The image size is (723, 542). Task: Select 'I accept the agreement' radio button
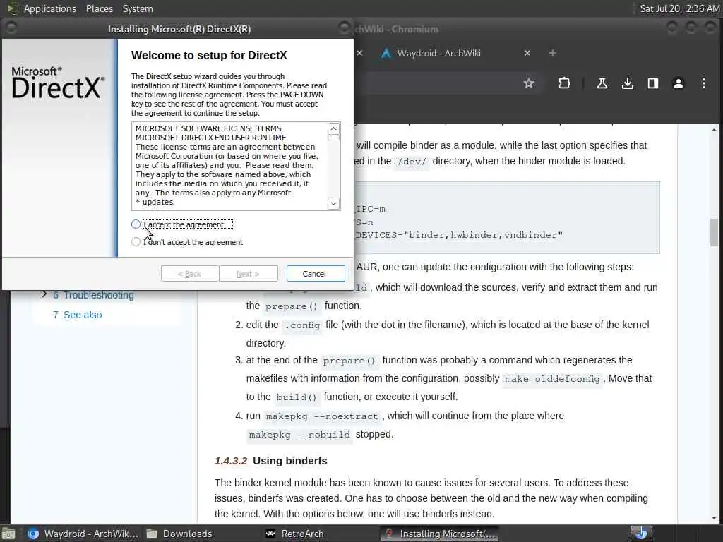point(136,224)
